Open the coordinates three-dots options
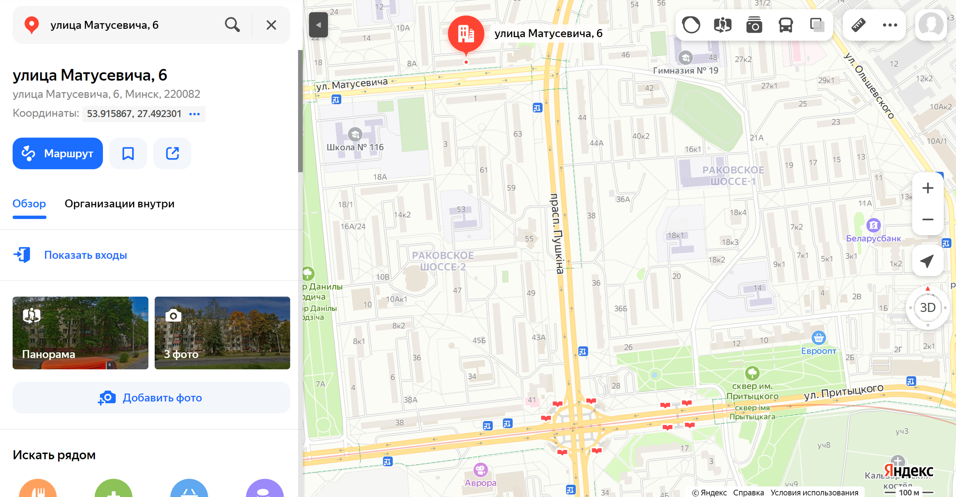This screenshot has width=956, height=497. (x=195, y=114)
